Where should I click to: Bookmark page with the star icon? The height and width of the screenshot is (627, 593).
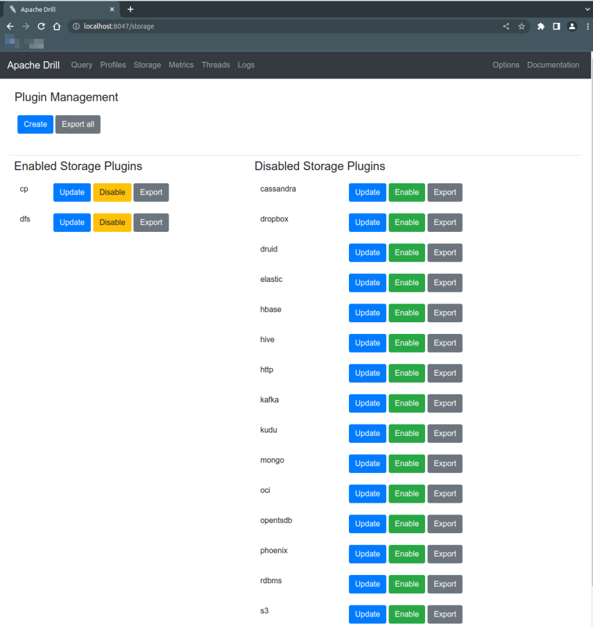(x=522, y=26)
